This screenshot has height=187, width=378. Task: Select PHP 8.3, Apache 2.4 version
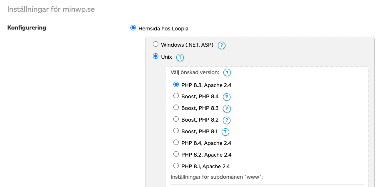coord(176,85)
